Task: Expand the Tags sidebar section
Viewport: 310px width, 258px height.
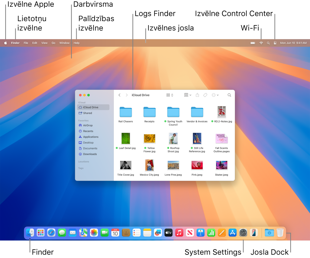Action: click(81, 168)
